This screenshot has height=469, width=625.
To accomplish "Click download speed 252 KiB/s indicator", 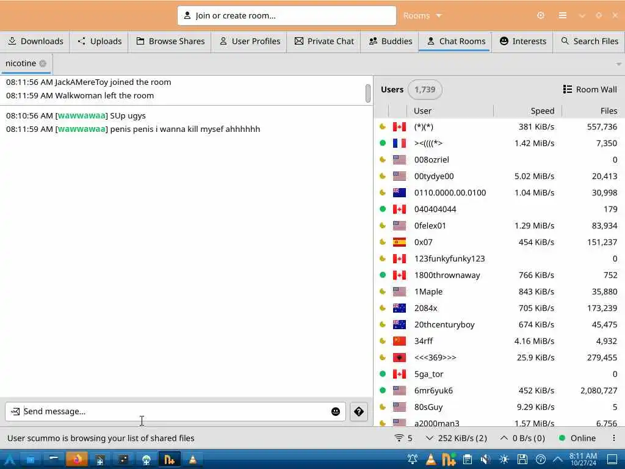I will click(457, 438).
